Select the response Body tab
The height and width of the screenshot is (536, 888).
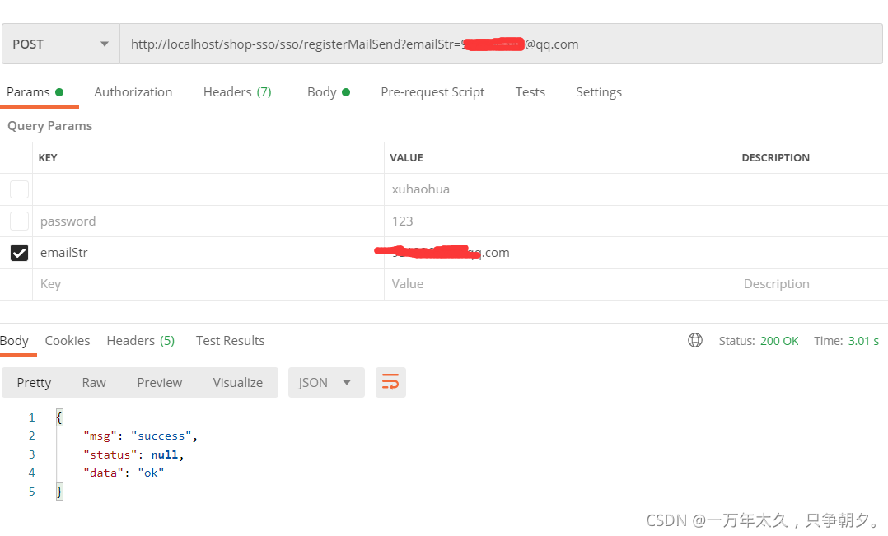click(x=14, y=341)
